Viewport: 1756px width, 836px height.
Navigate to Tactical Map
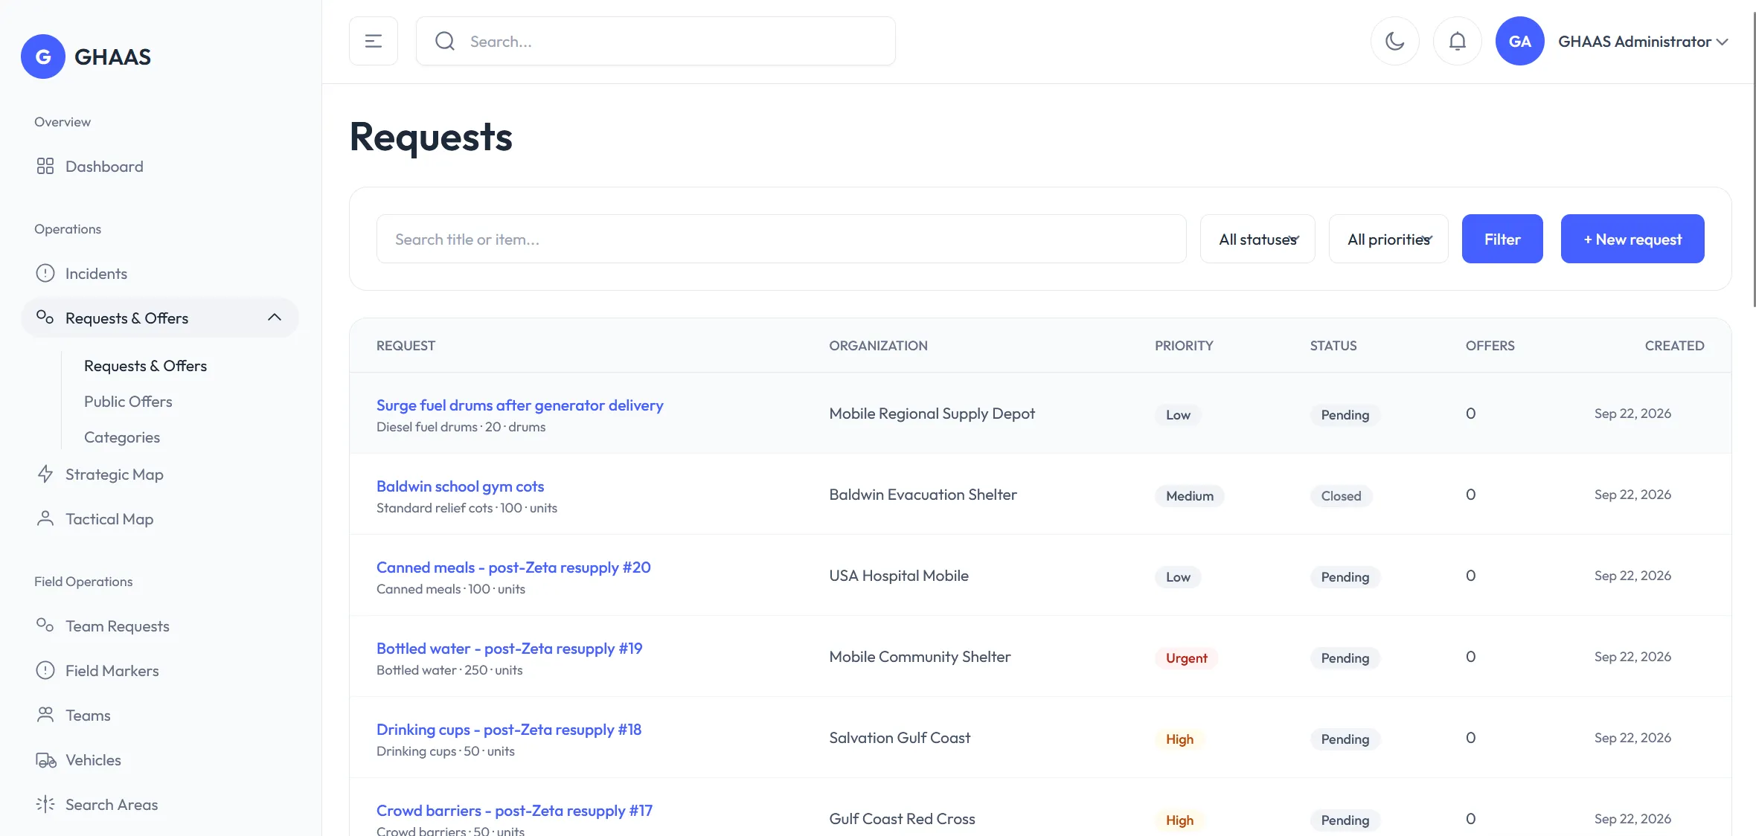pos(109,519)
